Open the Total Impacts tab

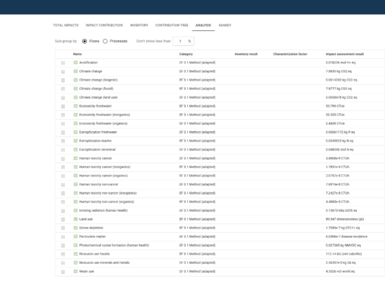pyautogui.click(x=66, y=25)
